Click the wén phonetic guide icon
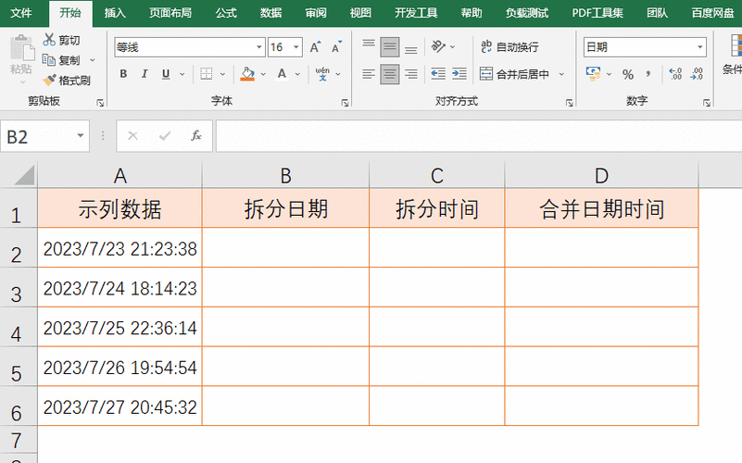 coord(322,74)
